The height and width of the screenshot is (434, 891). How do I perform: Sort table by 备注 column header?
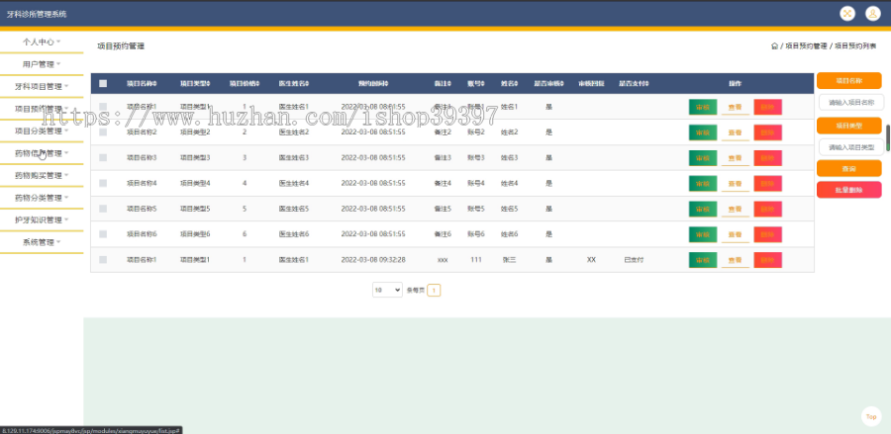(x=443, y=83)
